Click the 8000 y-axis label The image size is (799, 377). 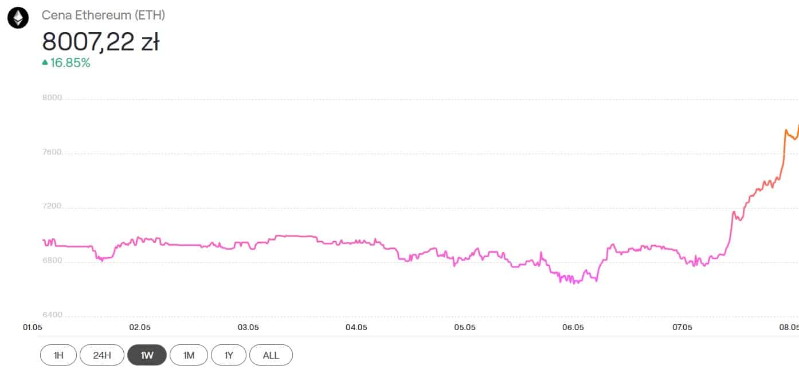pyautogui.click(x=52, y=97)
